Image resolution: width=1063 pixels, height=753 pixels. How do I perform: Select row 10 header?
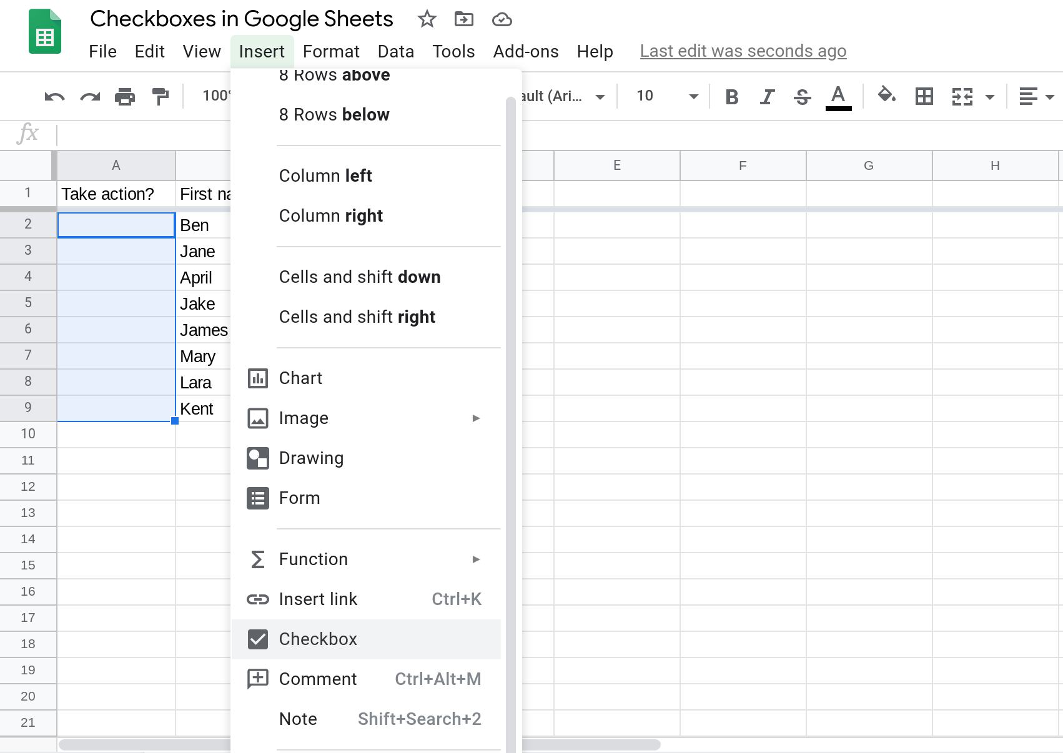[28, 434]
